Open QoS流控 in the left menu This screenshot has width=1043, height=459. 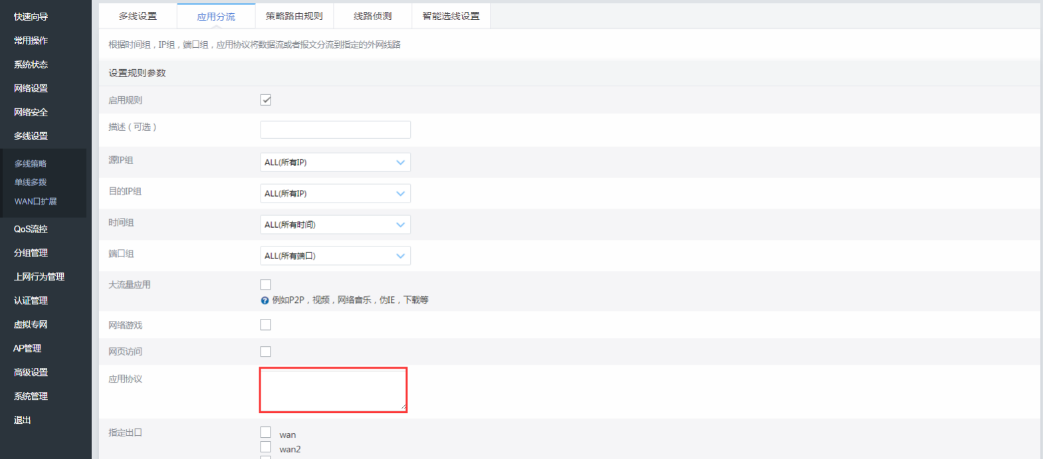tap(31, 229)
